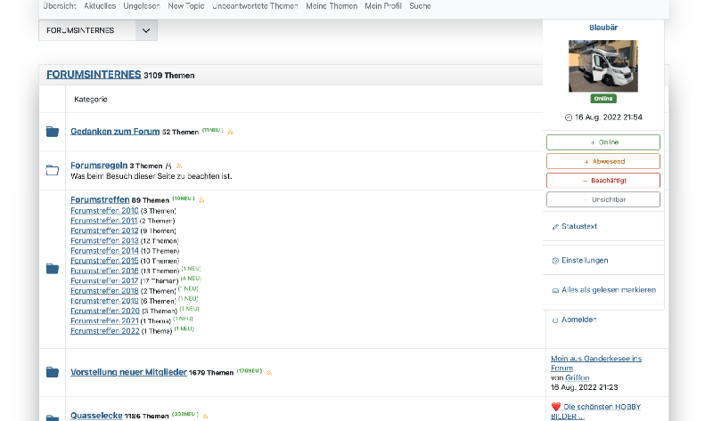
Task: Click the Vorstellung neuer Mitglieder folder icon
Action: coord(52,372)
